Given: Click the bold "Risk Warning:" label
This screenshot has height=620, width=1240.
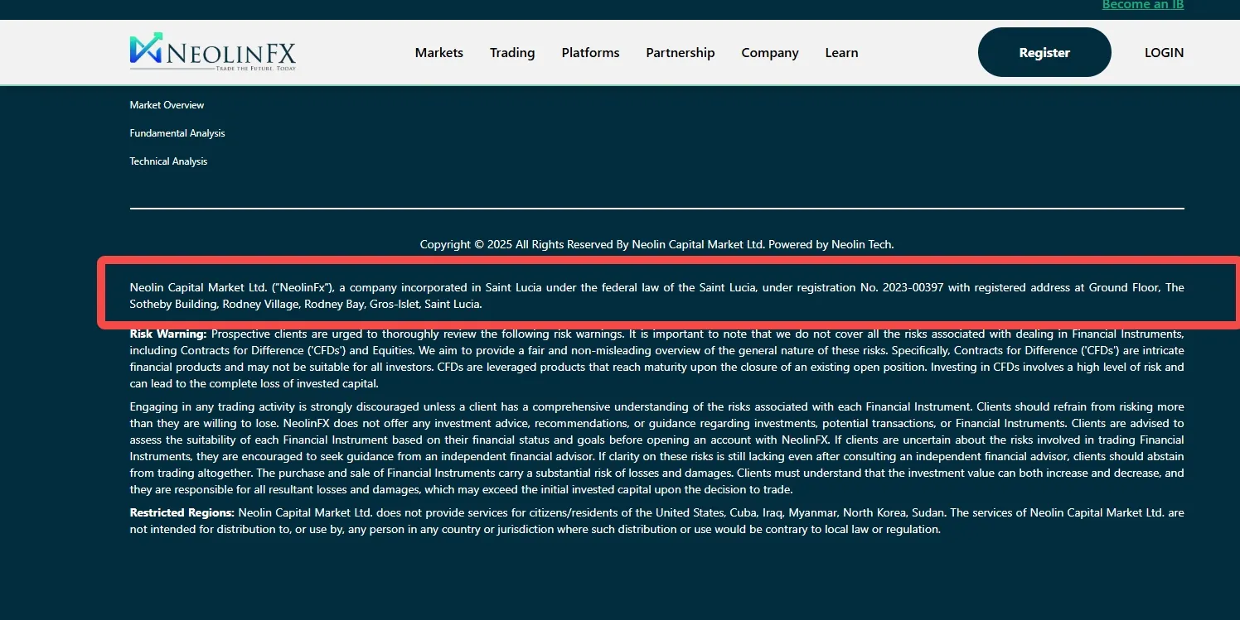Looking at the screenshot, I should 168,334.
